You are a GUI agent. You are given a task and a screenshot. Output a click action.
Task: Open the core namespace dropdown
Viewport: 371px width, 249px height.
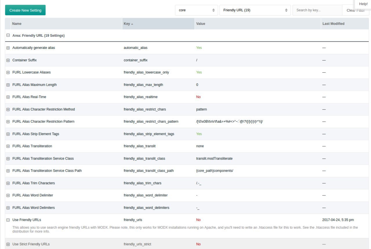point(197,10)
